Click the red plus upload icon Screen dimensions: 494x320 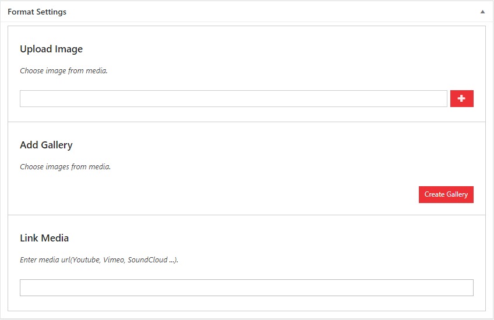point(461,99)
